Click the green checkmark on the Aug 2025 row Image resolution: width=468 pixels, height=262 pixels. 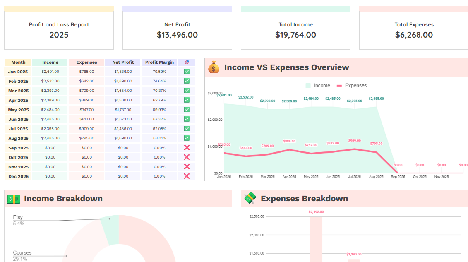pos(186,138)
